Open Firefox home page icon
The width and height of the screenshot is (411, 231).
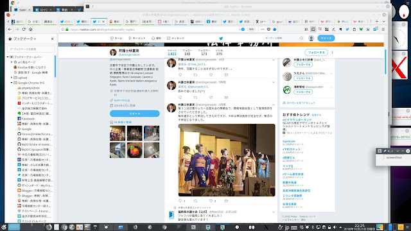[30, 30]
